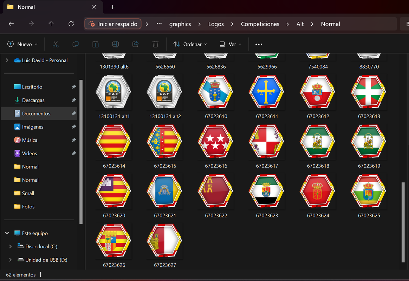Click the Share icon in toolbar

click(x=135, y=44)
